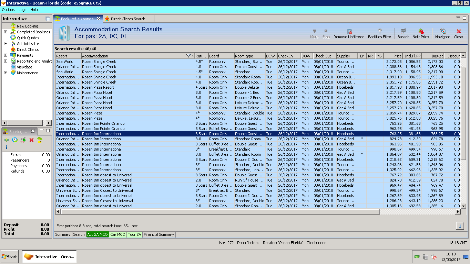Open the Logs menu

point(22,10)
